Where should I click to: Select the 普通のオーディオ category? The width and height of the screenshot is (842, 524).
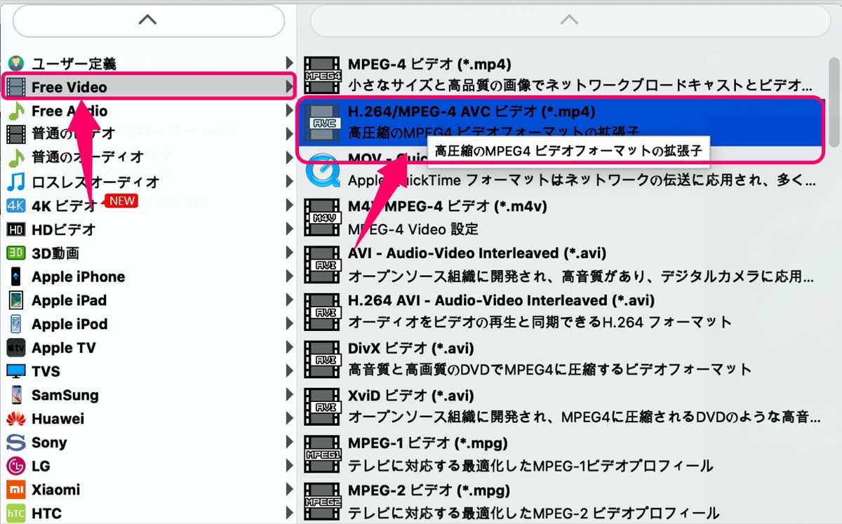[148, 158]
